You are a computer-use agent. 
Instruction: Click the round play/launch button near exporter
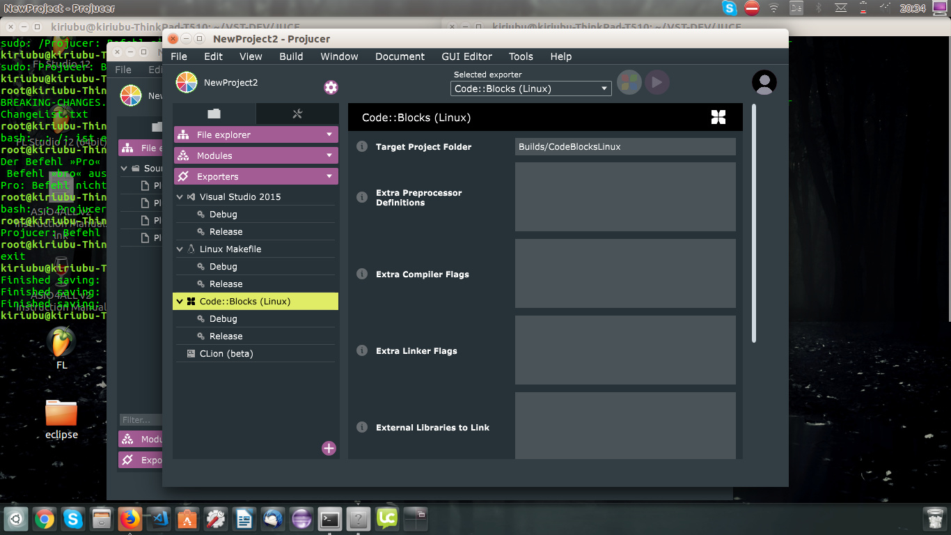(657, 82)
